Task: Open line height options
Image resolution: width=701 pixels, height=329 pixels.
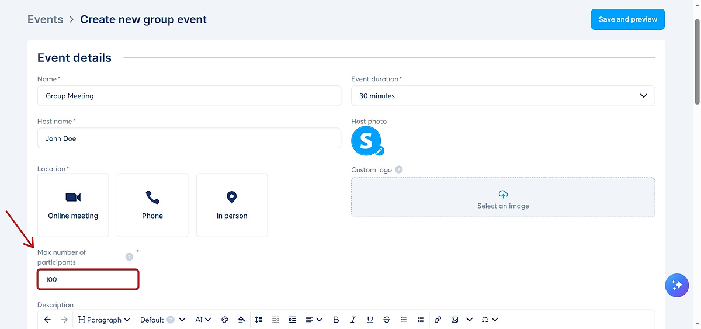Action: tap(259, 320)
